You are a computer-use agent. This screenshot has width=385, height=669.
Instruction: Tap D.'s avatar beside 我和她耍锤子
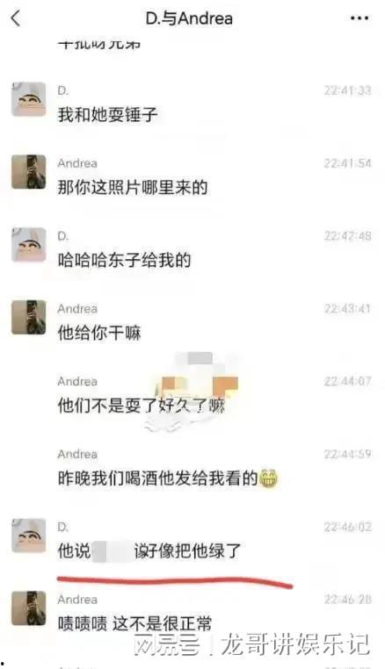29,99
